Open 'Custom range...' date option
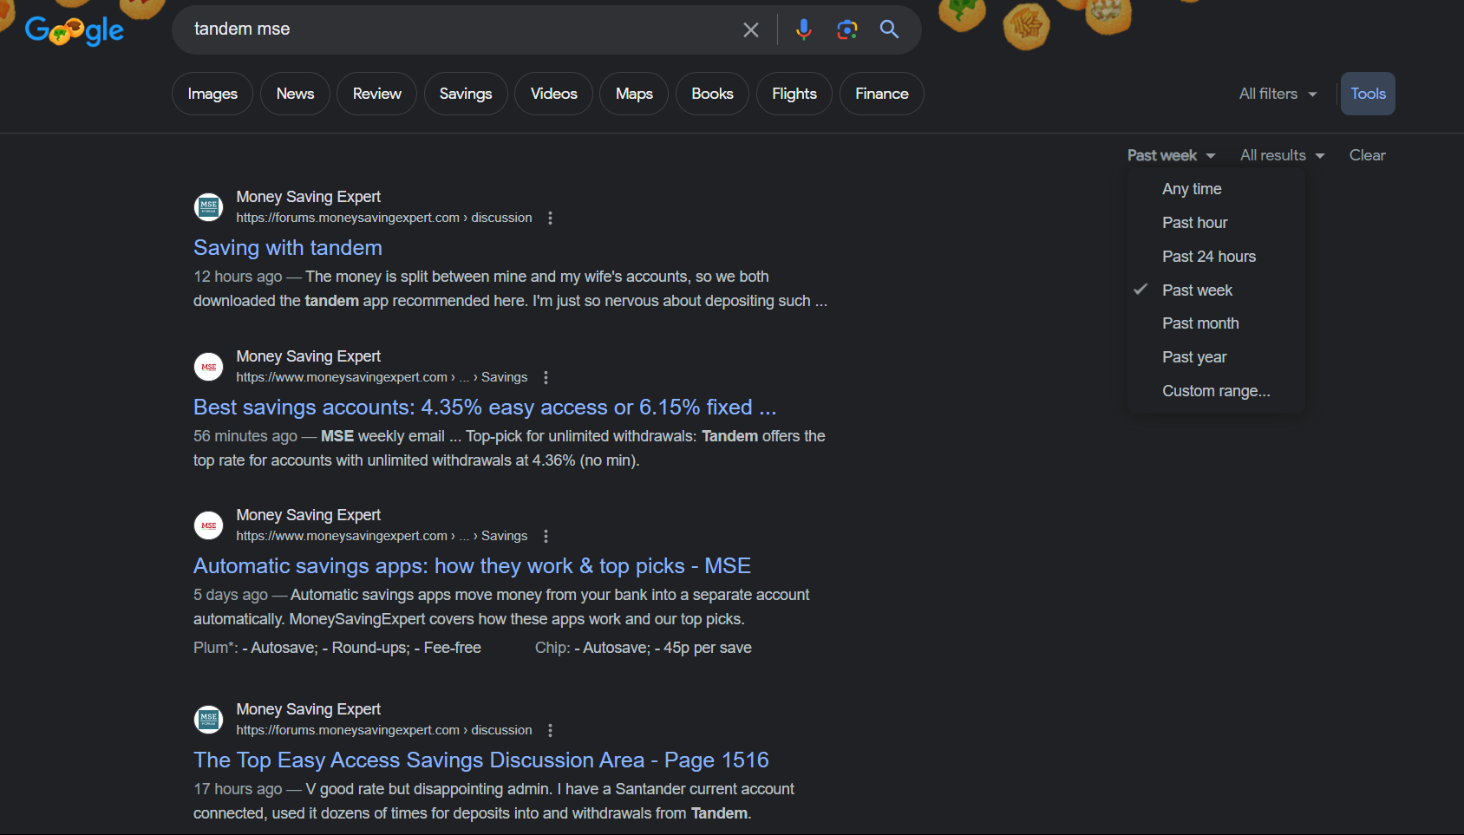This screenshot has width=1464, height=835. [1216, 391]
